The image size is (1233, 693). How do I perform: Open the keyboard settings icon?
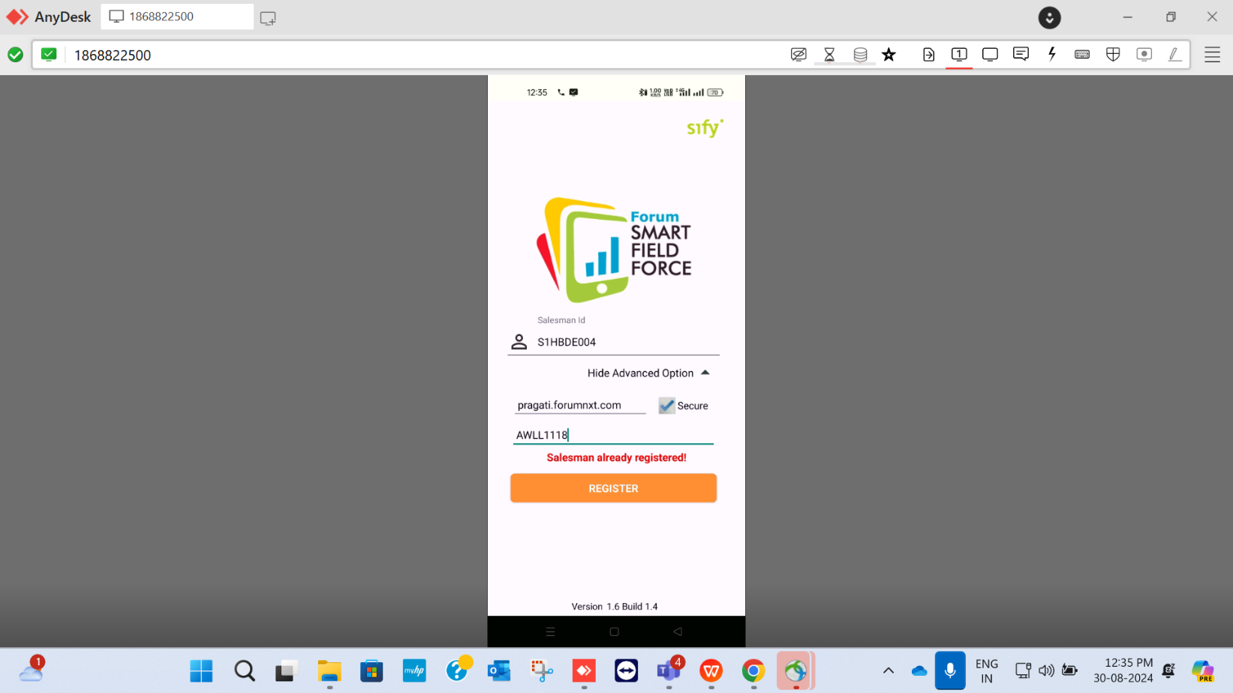coord(1082,55)
